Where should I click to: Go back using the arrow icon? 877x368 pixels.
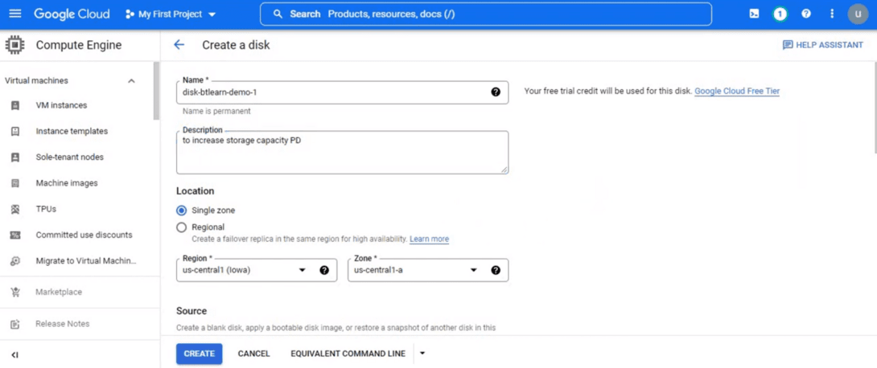tap(179, 45)
